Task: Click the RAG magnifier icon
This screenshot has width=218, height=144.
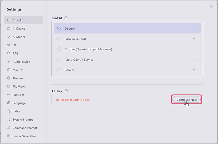Action: tap(9, 53)
